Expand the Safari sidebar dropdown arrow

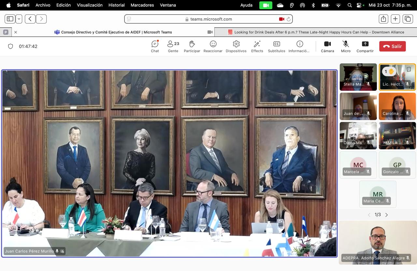point(19,19)
